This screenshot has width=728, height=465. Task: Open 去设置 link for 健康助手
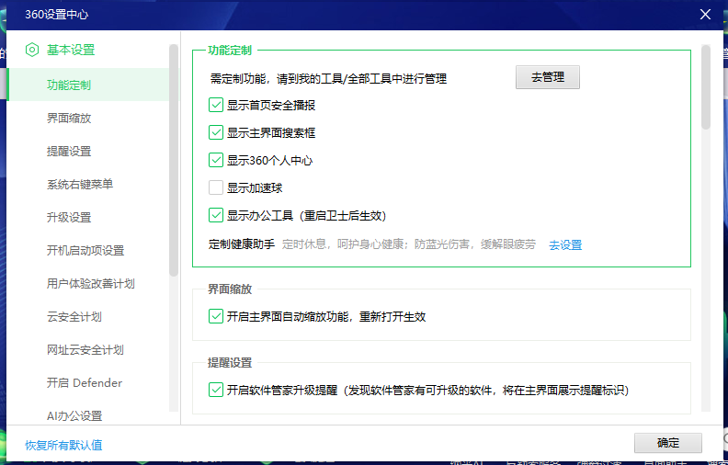point(565,244)
